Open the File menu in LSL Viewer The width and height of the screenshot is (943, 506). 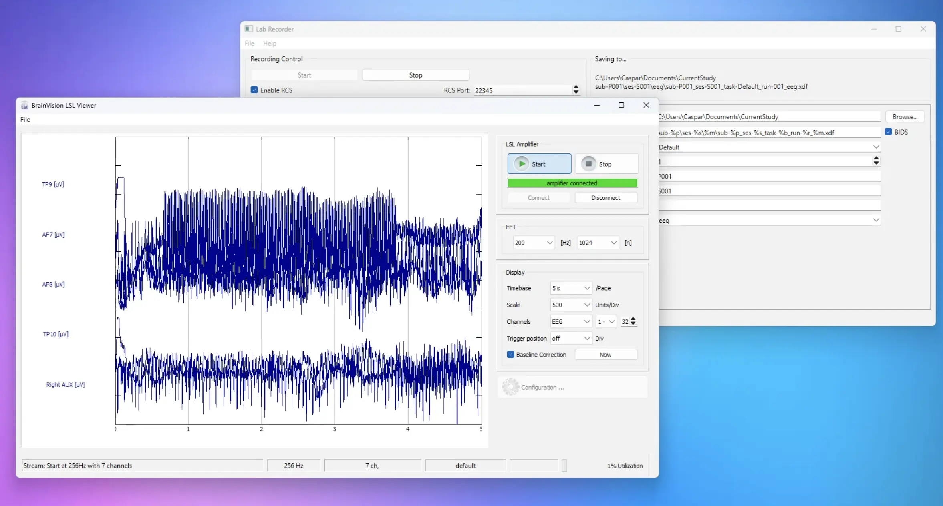pyautogui.click(x=25, y=120)
